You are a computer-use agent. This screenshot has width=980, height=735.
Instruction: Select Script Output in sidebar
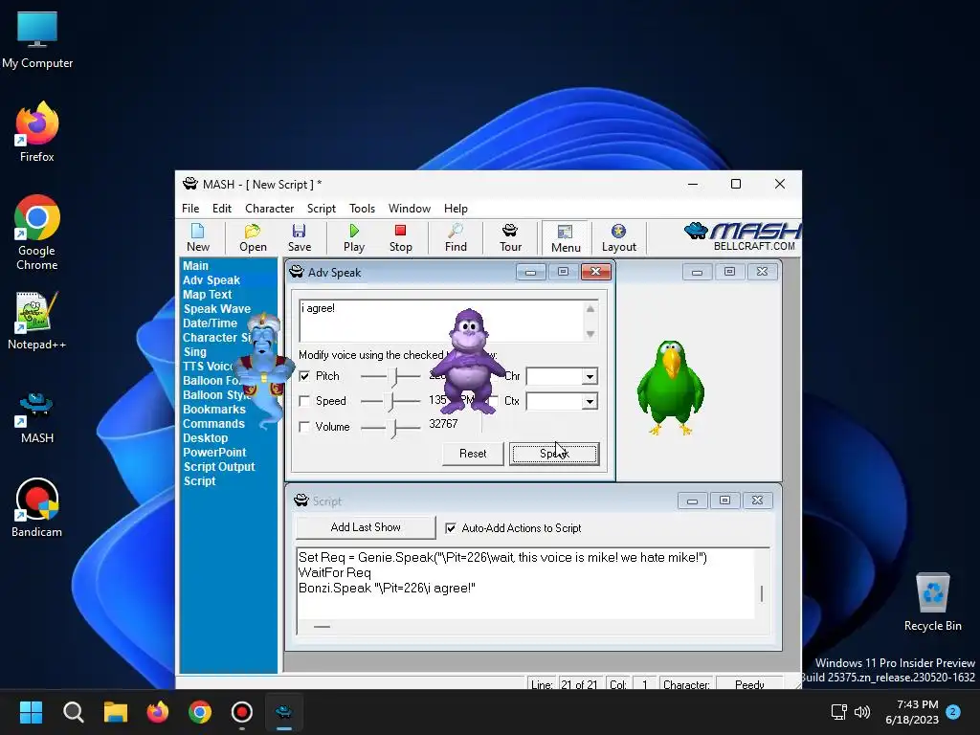(x=219, y=467)
